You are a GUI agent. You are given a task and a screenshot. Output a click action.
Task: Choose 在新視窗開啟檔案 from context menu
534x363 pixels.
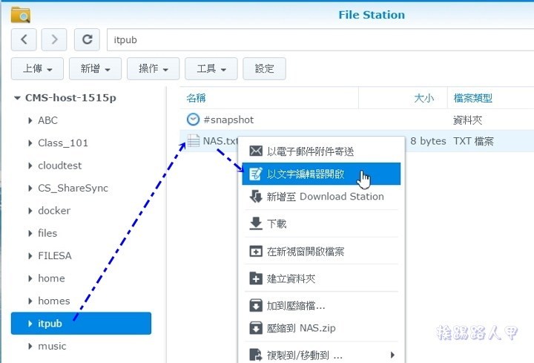[x=321, y=251]
